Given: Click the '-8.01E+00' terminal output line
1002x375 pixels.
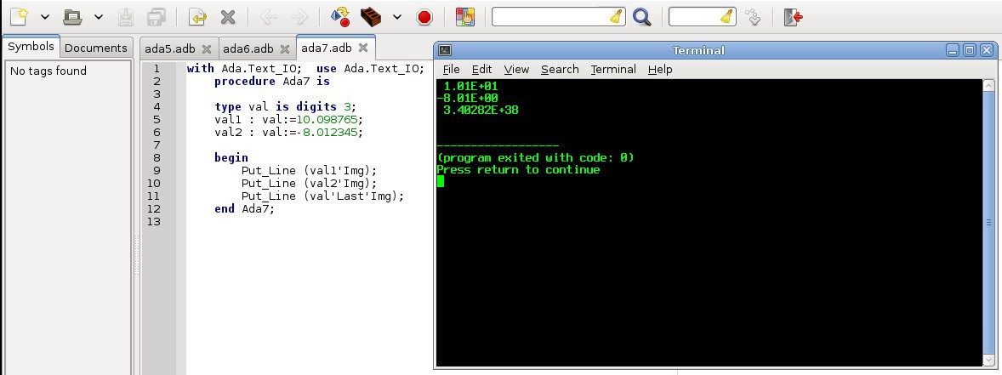Looking at the screenshot, I should 468,99.
